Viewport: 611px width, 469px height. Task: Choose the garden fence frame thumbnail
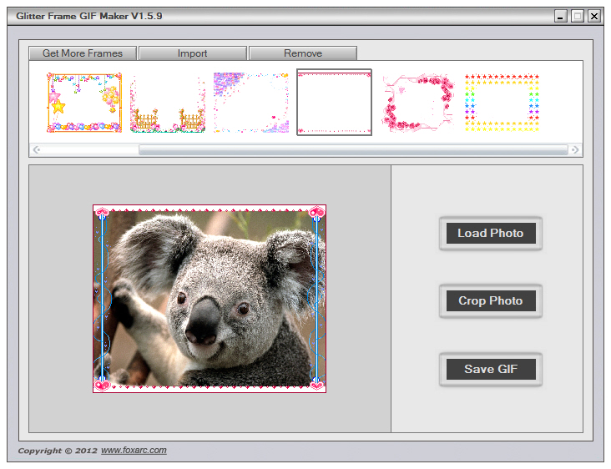(168, 103)
